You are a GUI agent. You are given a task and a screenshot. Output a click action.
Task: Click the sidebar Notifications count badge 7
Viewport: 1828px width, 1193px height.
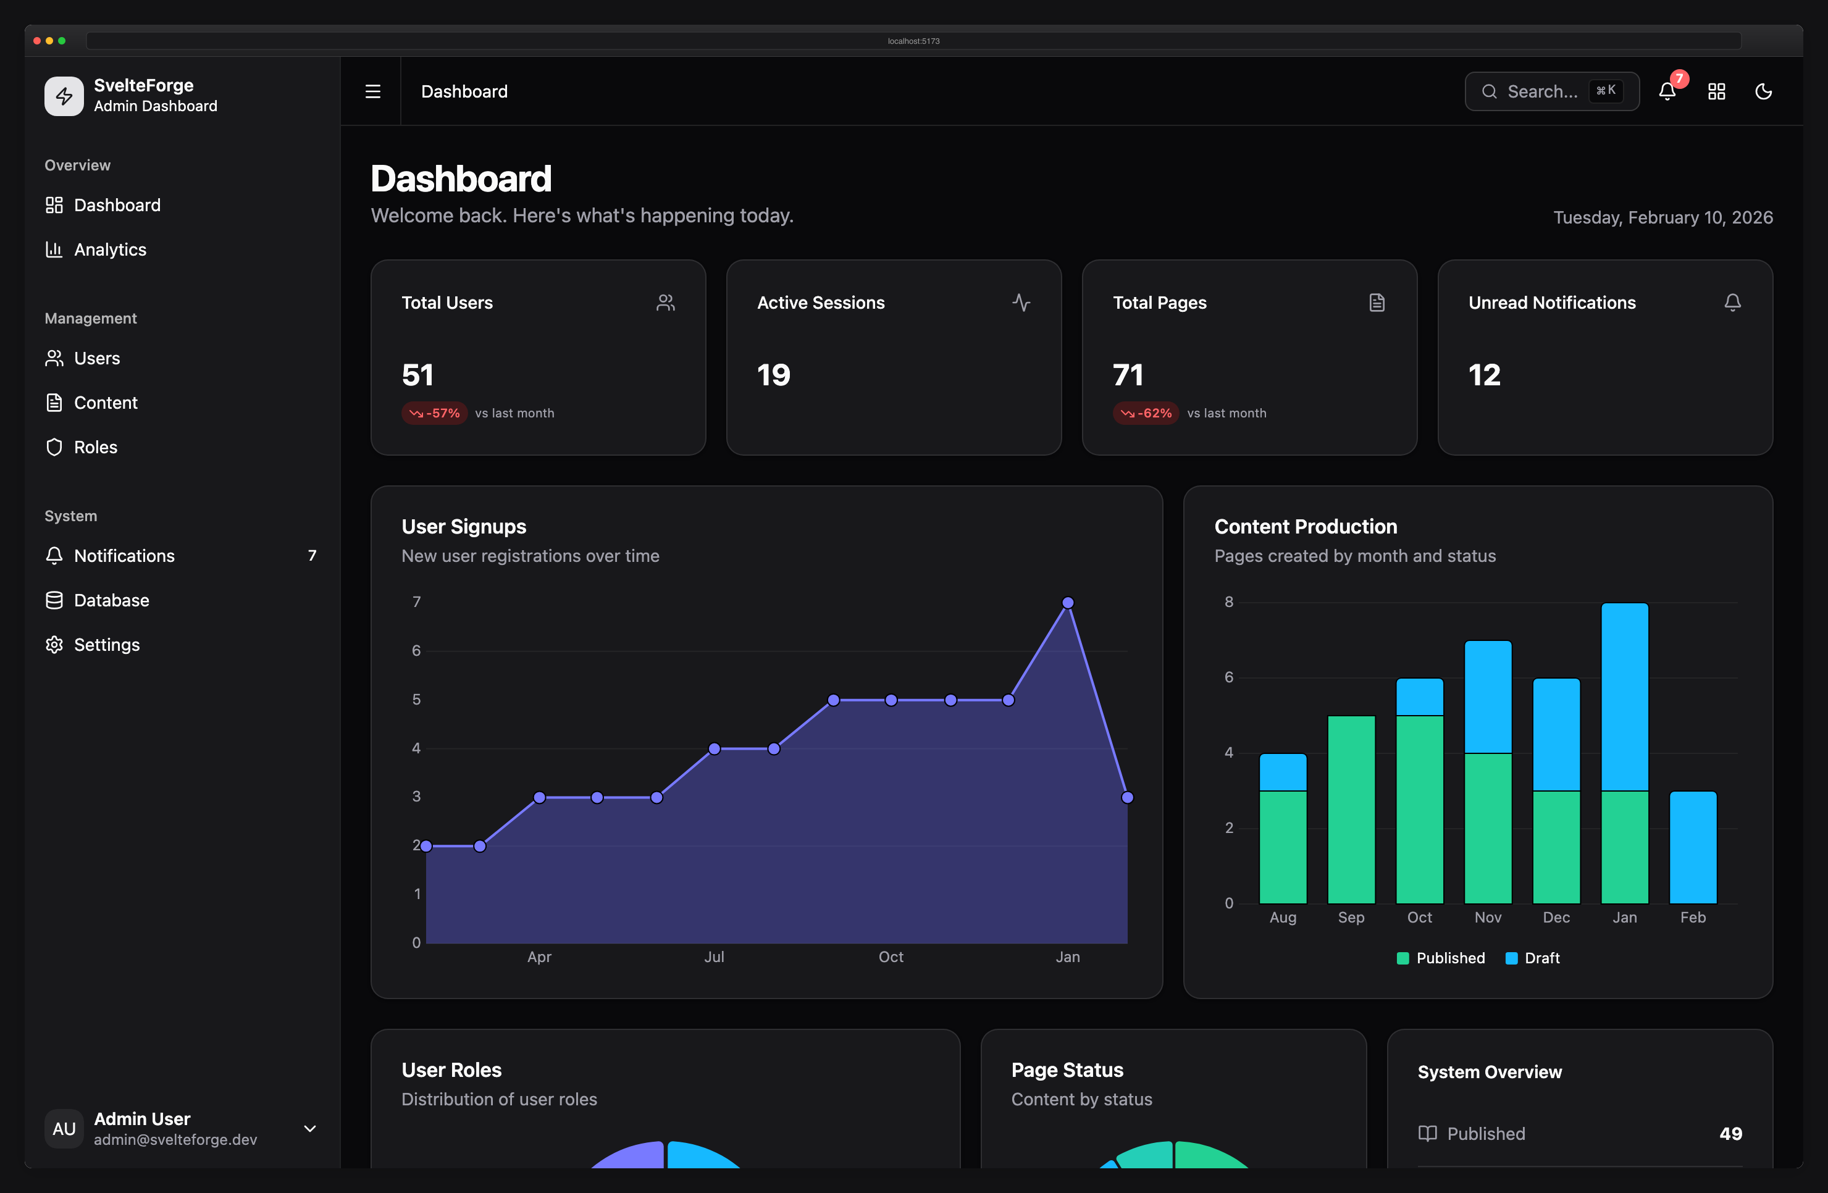click(312, 555)
